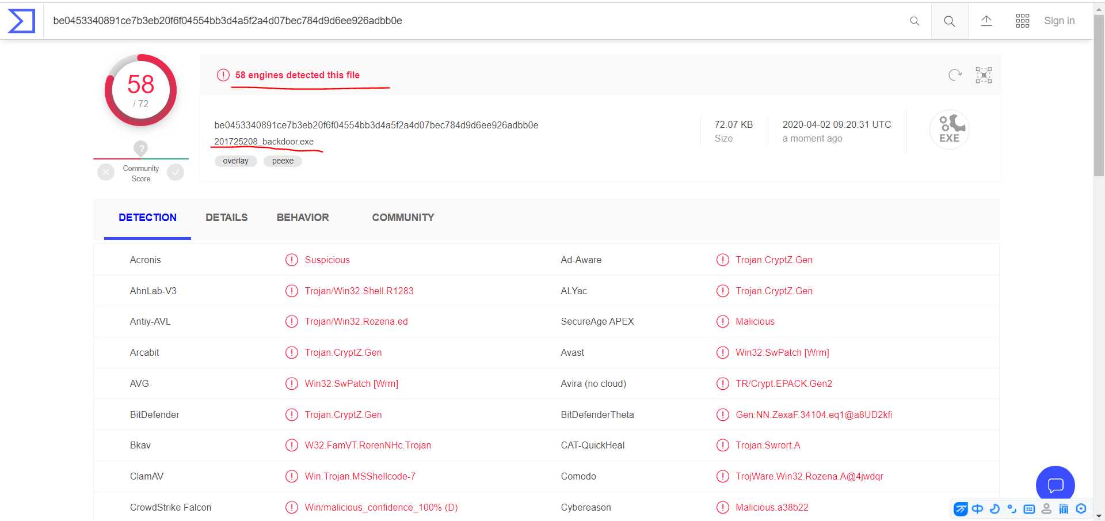Viewport: 1105px width, 521px height.
Task: Click TrojWare.Win32.Rozena.A@4jwdqr detection result
Action: pos(809,477)
